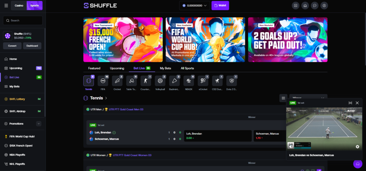The width and height of the screenshot is (366, 171).
Task: Open the Featured tab
Action: [94, 68]
